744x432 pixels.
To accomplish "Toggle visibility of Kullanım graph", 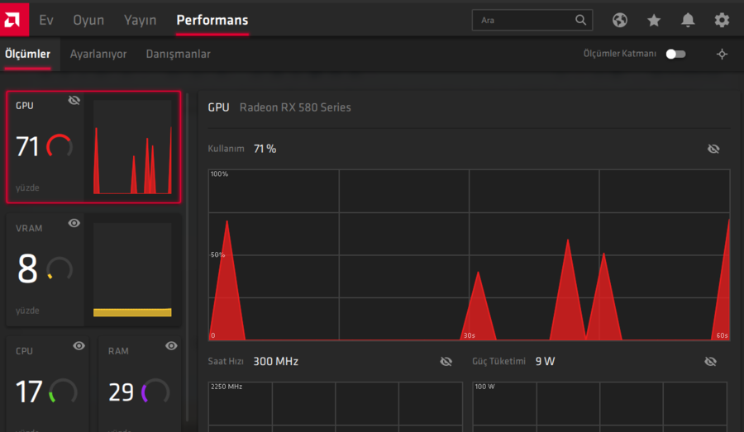I will [713, 149].
